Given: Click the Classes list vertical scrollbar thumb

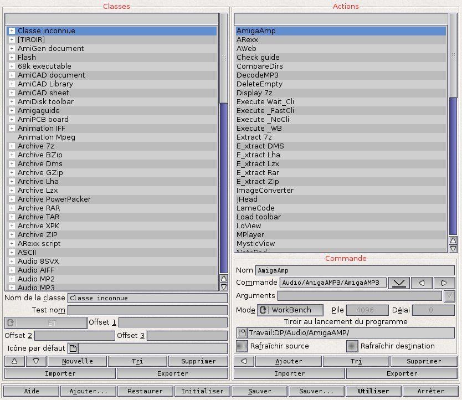Looking at the screenshot, I should click(x=224, y=58).
